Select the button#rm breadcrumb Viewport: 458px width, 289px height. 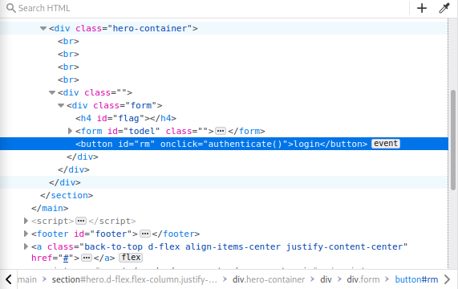click(416, 279)
